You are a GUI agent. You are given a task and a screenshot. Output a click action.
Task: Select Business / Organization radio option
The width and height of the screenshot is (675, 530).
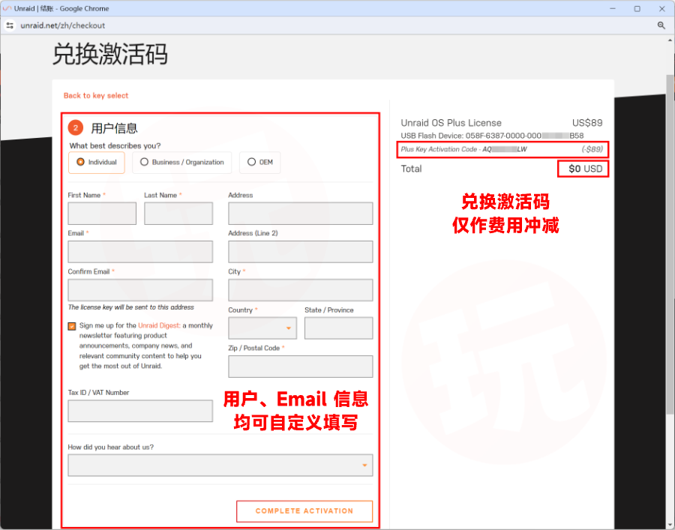point(182,162)
